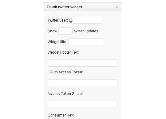Image resolution: width=166 pixels, height=119 pixels.
Task: Focus the OAuth Access Token field
Action: coord(83,83)
